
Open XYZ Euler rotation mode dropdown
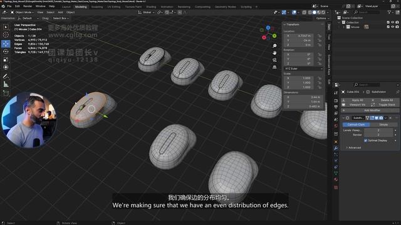pyautogui.click(x=303, y=69)
